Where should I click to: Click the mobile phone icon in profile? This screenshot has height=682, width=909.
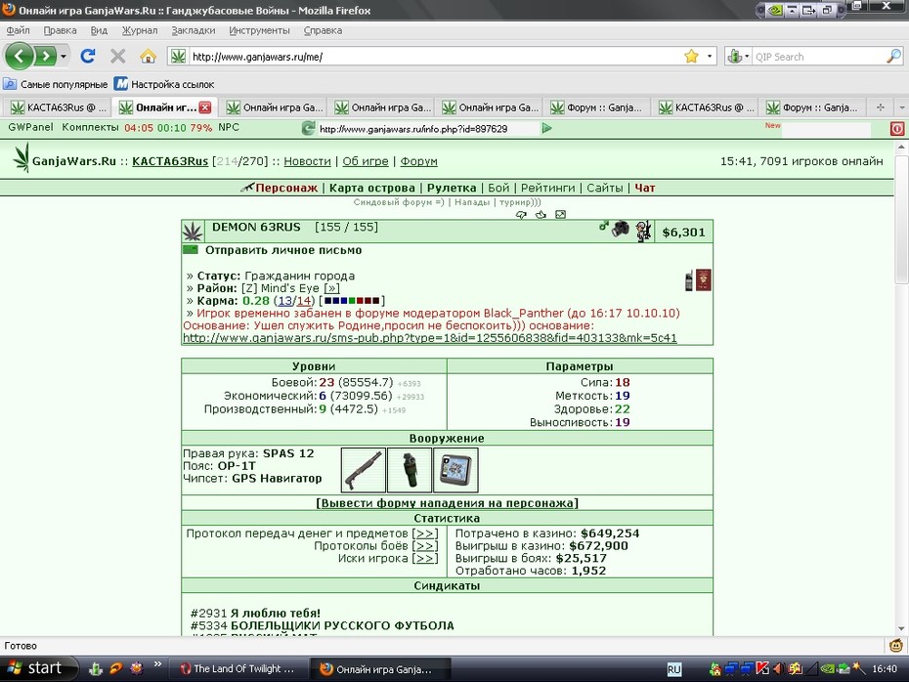click(x=689, y=280)
